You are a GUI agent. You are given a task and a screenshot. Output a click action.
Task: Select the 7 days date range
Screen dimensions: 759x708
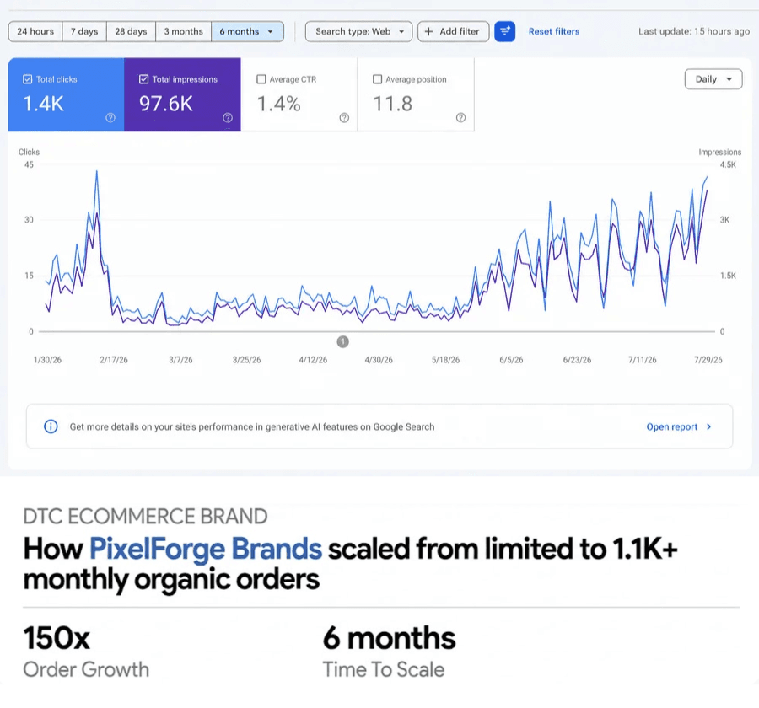(x=84, y=31)
